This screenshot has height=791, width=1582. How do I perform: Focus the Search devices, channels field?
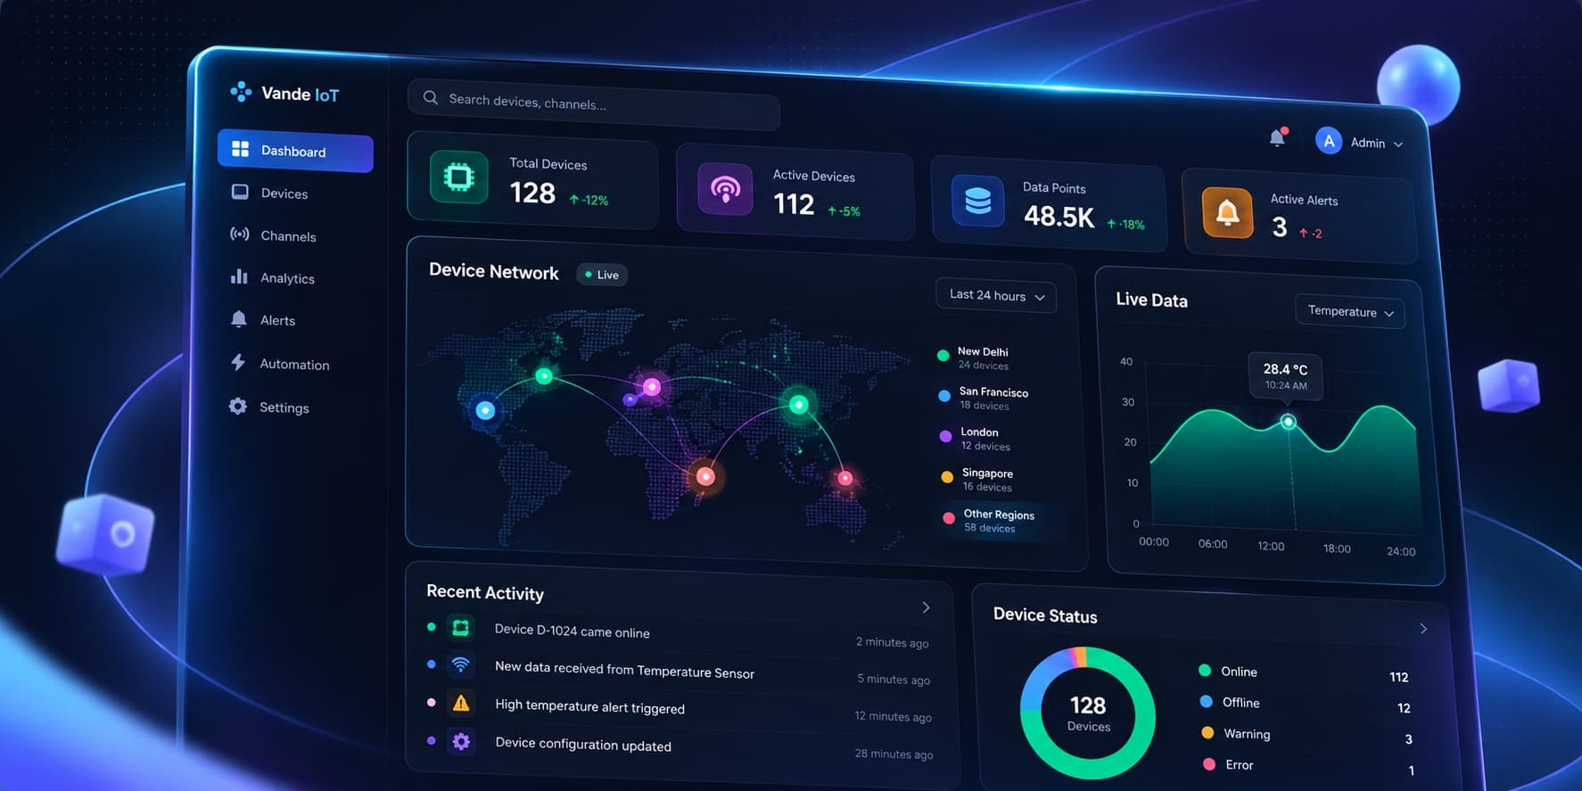click(594, 105)
